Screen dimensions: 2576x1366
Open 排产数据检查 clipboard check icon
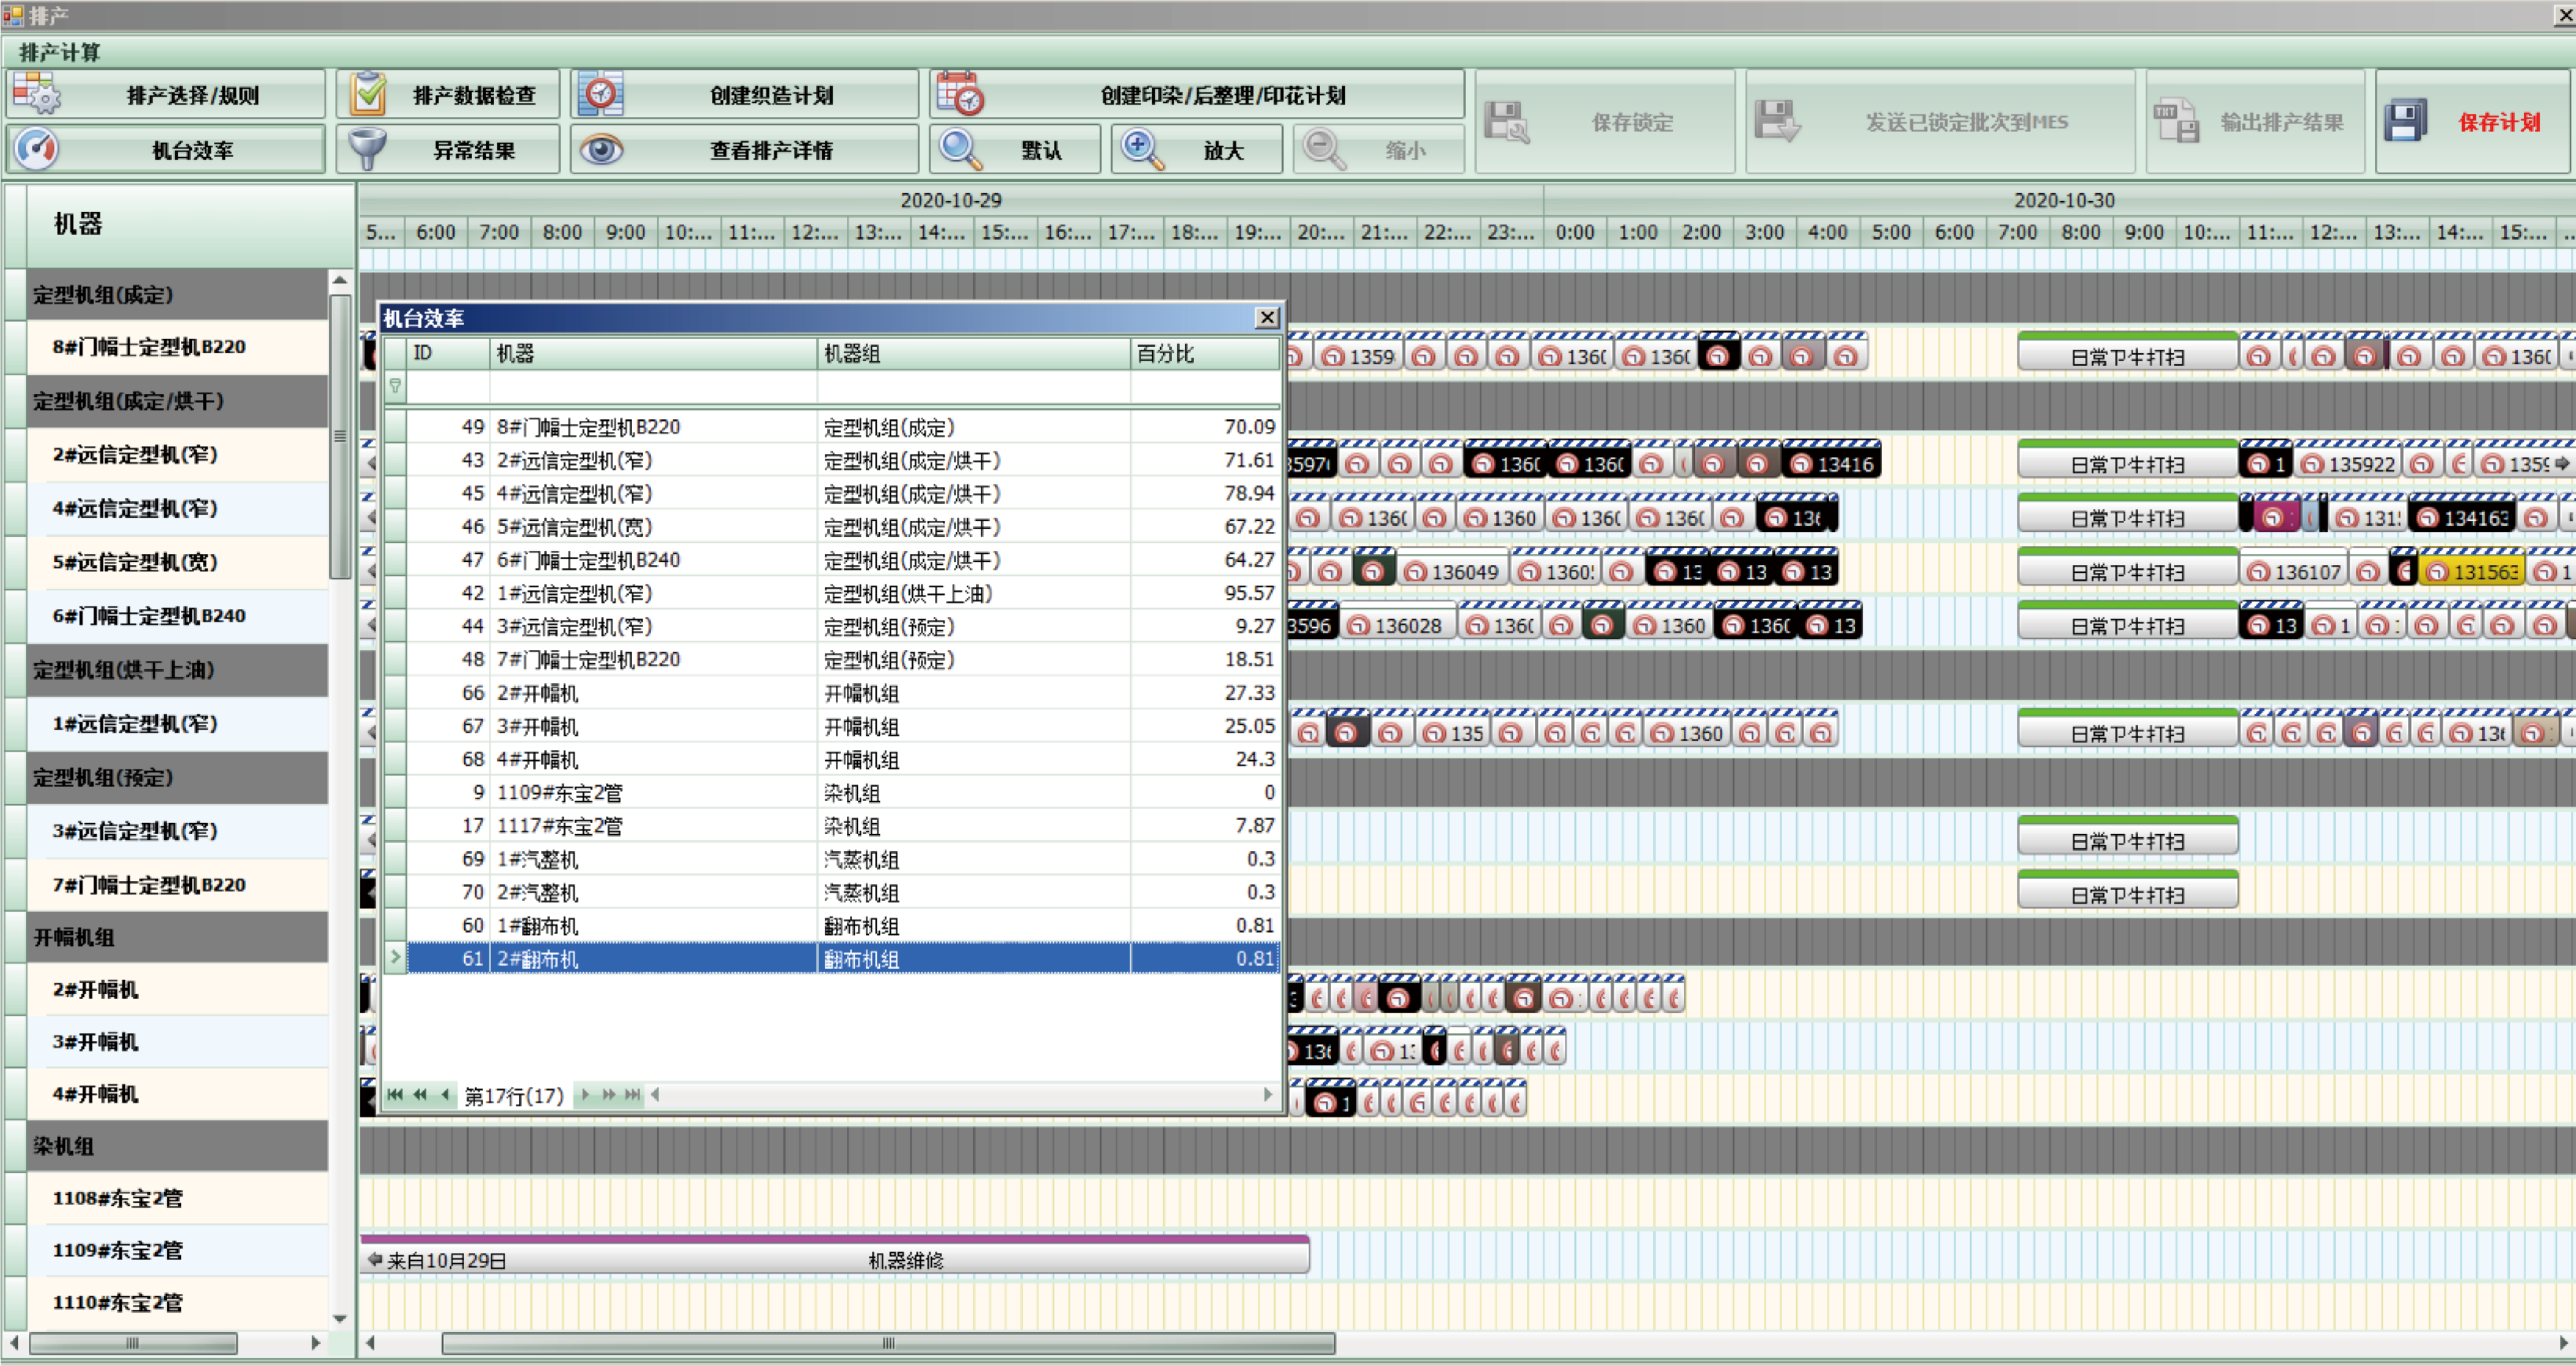tap(368, 94)
